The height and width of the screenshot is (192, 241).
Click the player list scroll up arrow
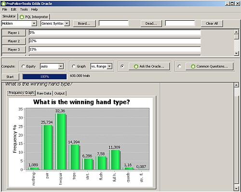(x=236, y=32)
